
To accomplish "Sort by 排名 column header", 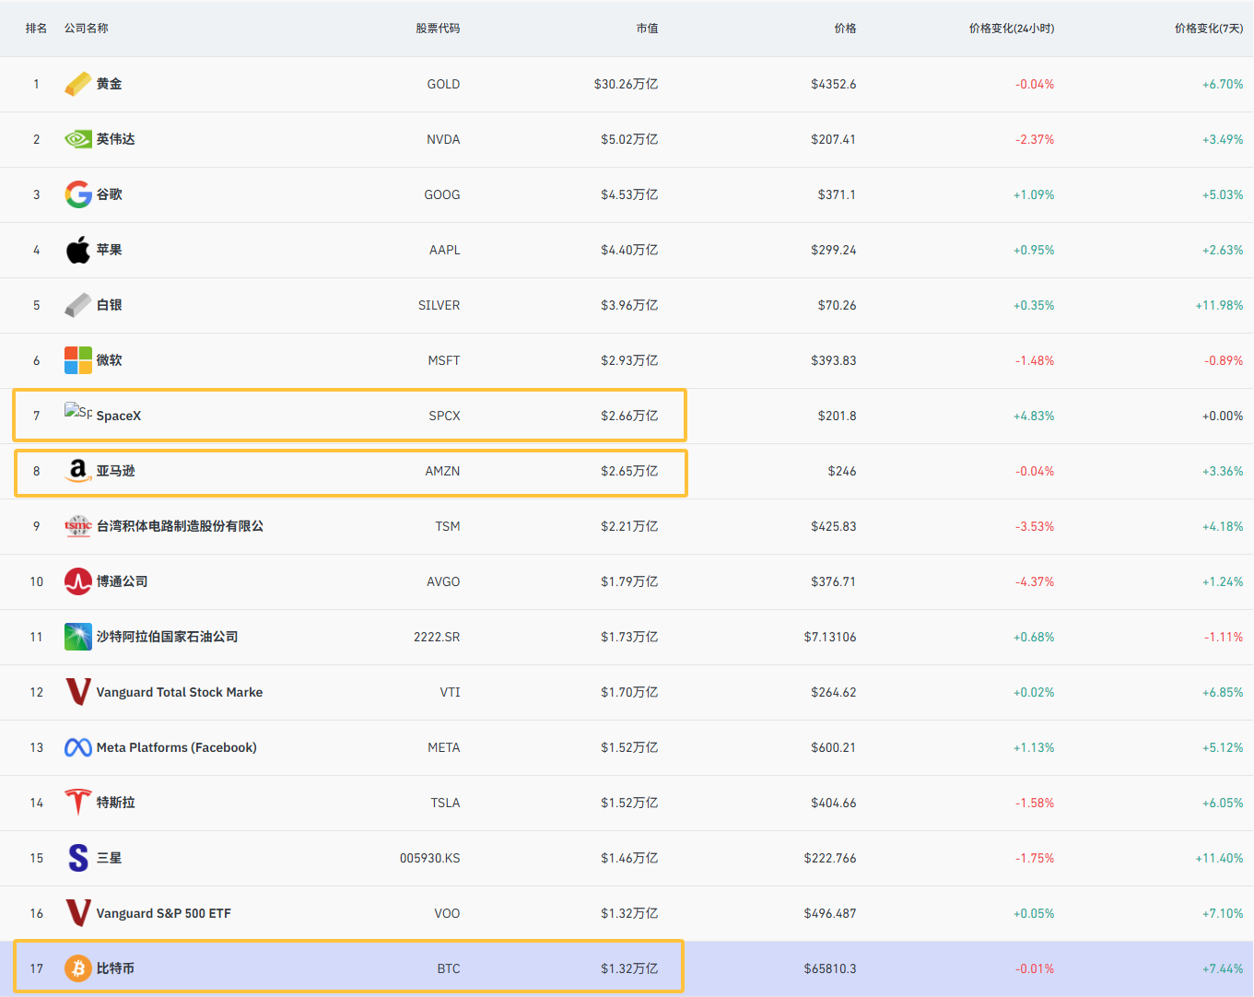I will [36, 29].
